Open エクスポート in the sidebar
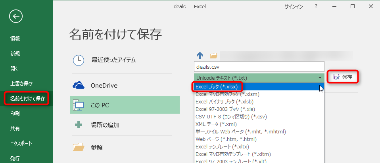 pos(21,144)
